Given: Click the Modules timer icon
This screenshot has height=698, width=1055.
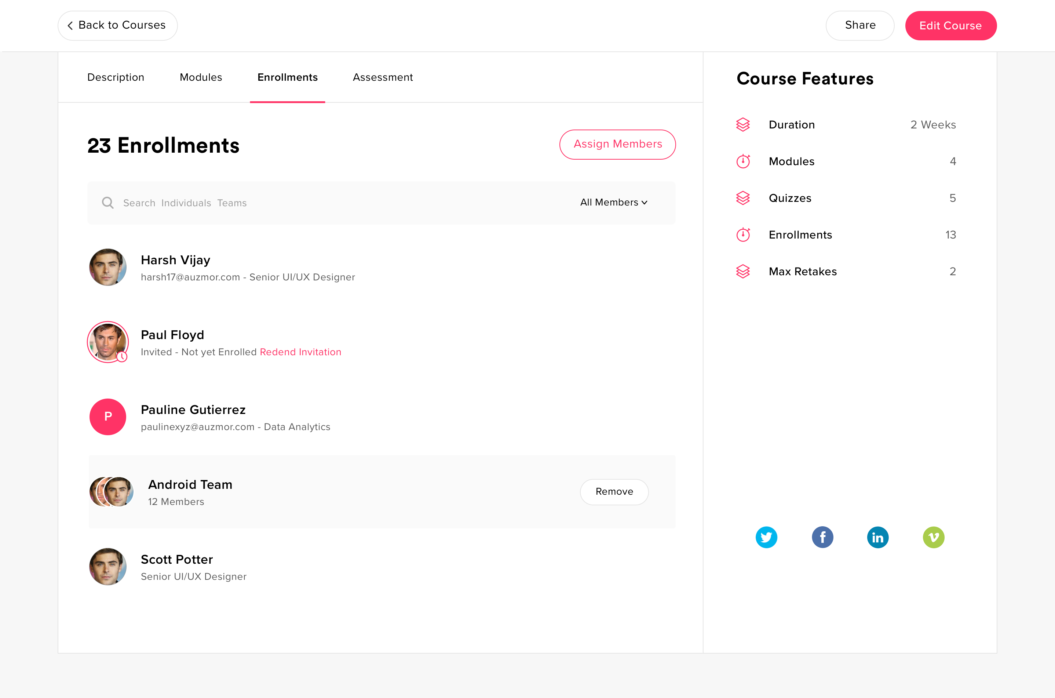Looking at the screenshot, I should (x=742, y=161).
